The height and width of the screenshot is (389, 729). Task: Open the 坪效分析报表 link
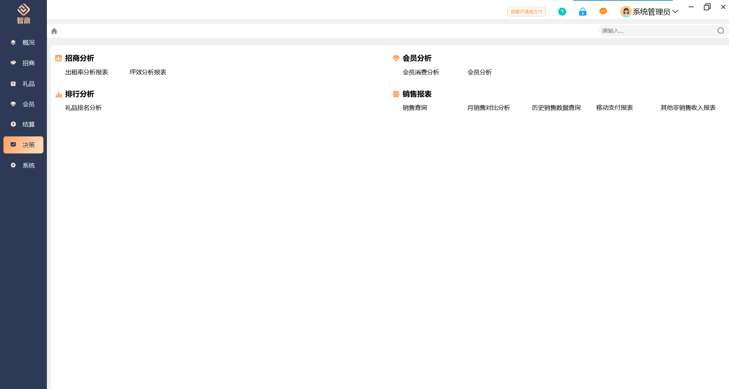(x=148, y=72)
